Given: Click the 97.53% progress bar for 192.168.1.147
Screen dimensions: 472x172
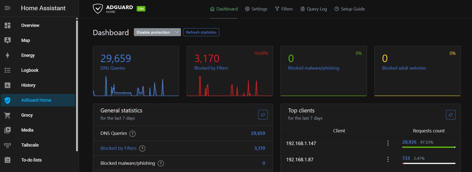Looking at the screenshot, I should coord(429,147).
